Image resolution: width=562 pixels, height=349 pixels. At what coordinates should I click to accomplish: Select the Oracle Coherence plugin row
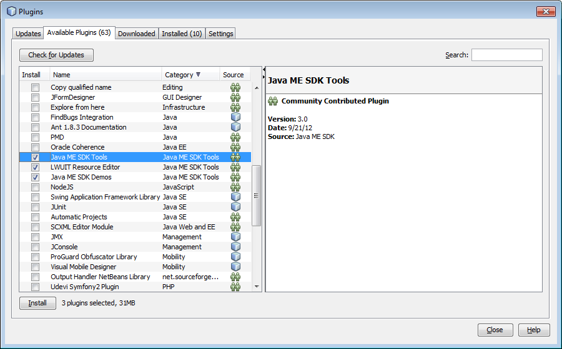(135, 147)
